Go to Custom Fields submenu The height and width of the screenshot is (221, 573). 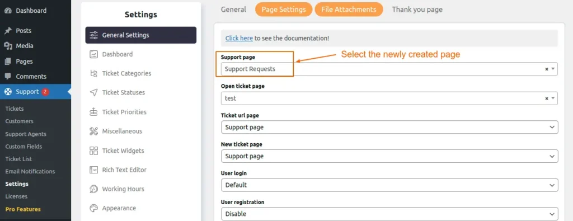point(24,147)
